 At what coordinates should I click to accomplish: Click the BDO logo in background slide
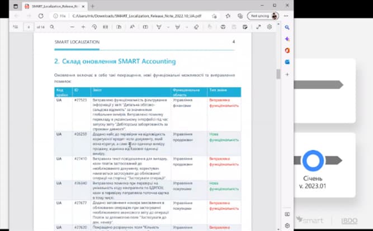pyautogui.click(x=350, y=220)
